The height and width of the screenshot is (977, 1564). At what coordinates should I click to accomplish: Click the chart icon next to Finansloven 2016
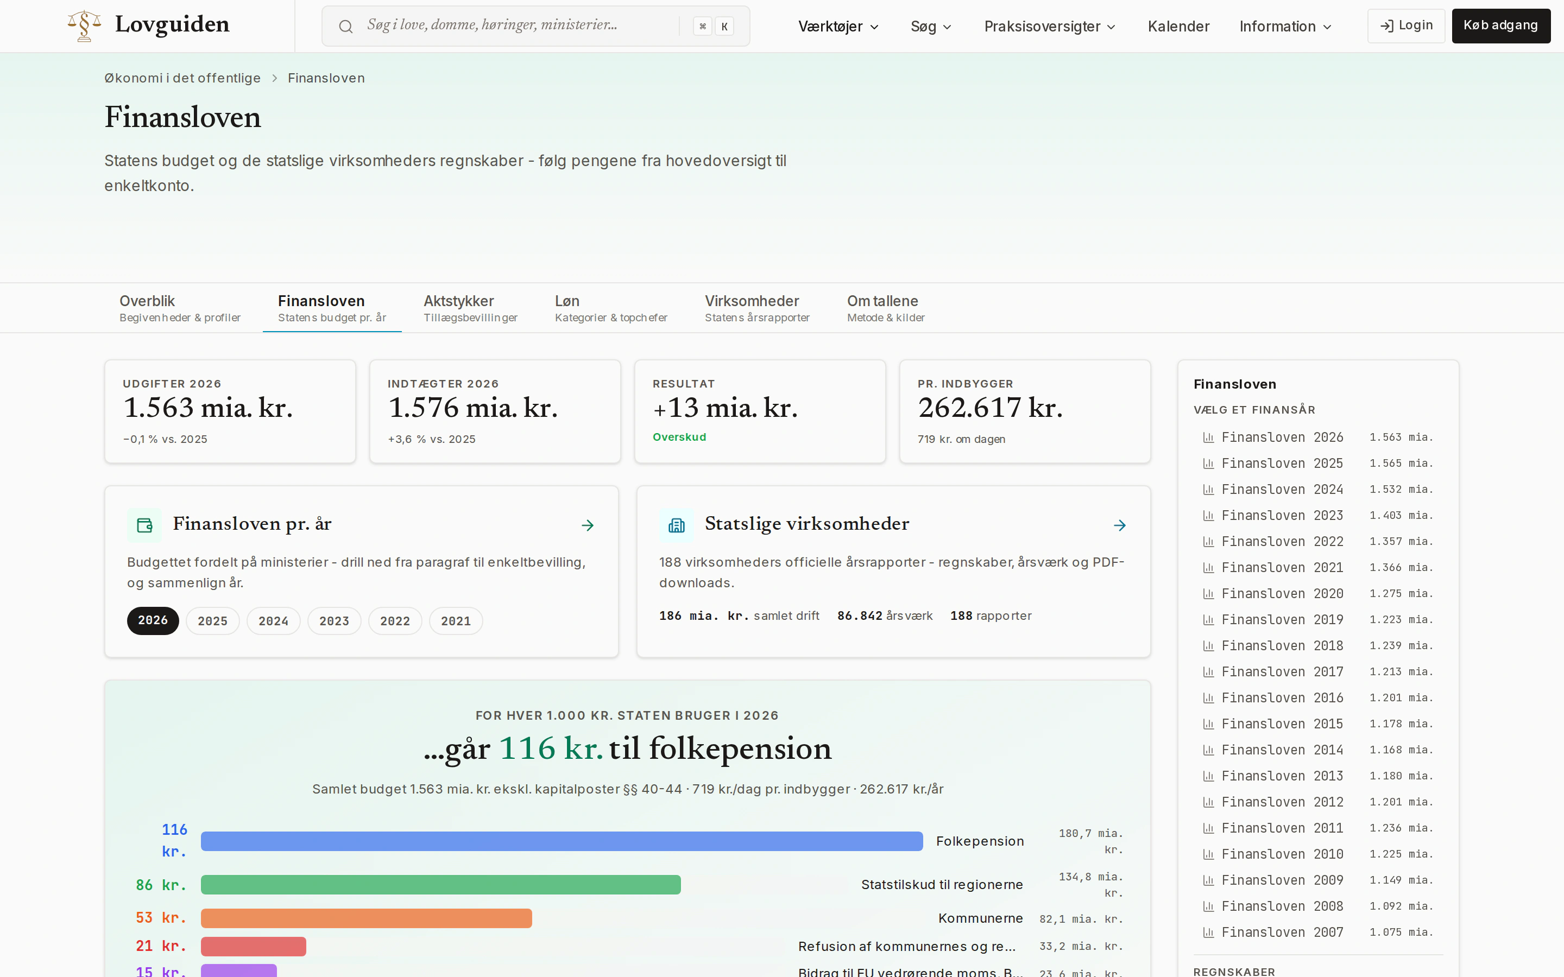1208,698
